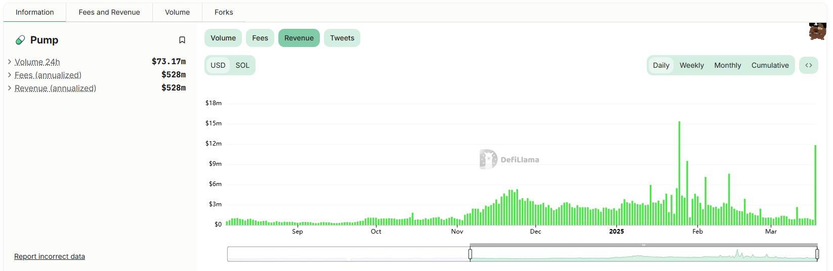This screenshot has height=271, width=833.
Task: Click the $73.17m volume value
Action: (169, 62)
